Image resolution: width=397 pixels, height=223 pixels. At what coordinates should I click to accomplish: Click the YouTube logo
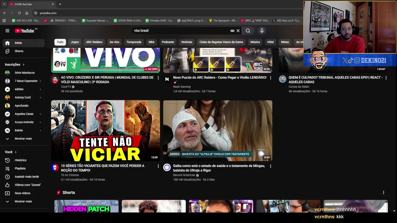tap(25, 31)
